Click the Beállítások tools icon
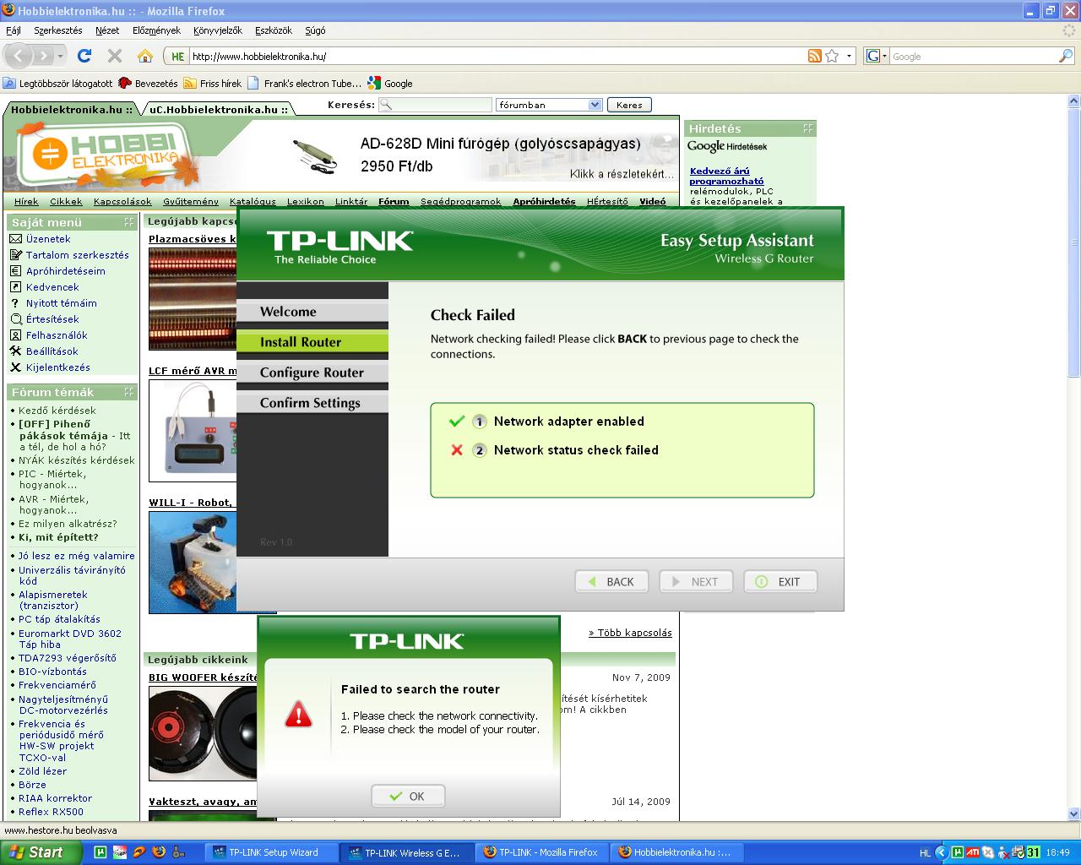The width and height of the screenshot is (1081, 865). (15, 351)
